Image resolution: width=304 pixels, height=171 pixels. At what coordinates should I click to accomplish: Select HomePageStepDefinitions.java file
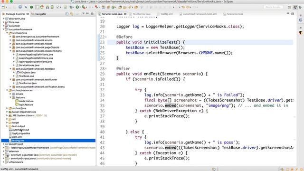pos(36,55)
